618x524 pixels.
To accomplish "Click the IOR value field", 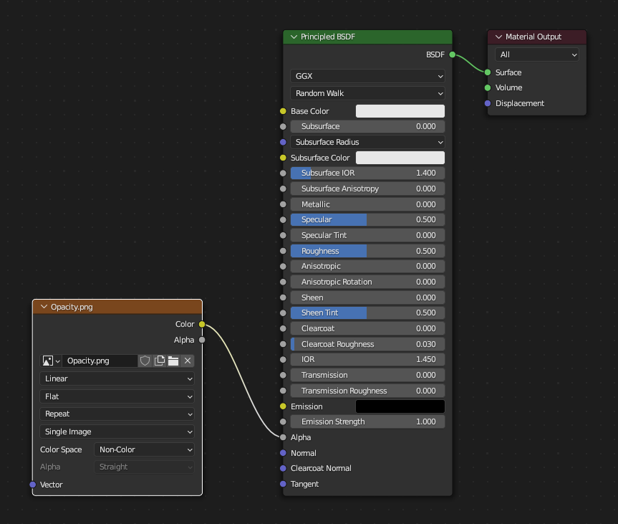I will click(367, 359).
